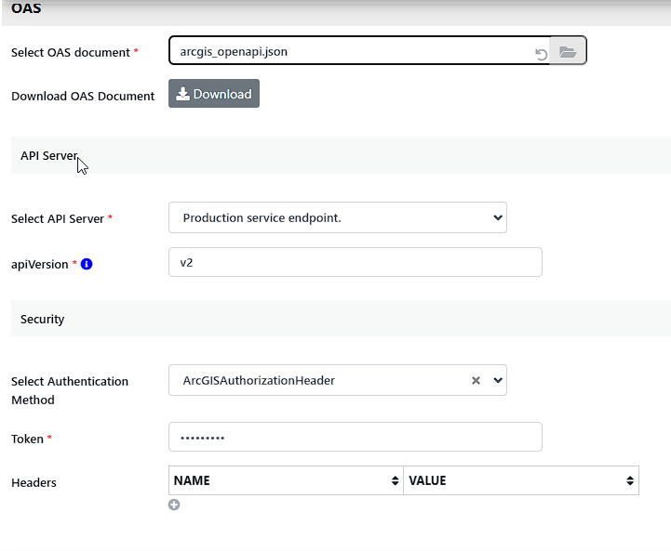Screen dimensions: 671x551
Task: Click into the masked Token field
Action: [x=355, y=438]
